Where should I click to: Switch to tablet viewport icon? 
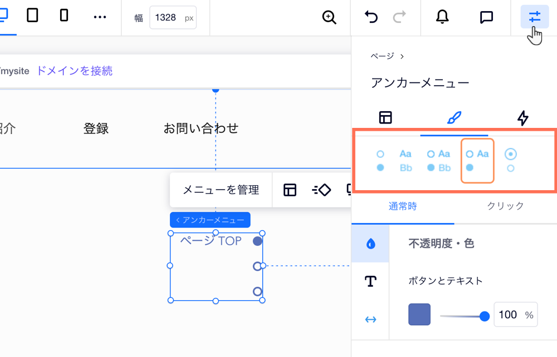pyautogui.click(x=32, y=15)
